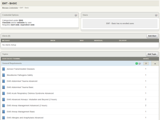Click book icon for Aerosol Transmissible Diseases
This screenshot has height=120, width=160.
click(4, 69)
